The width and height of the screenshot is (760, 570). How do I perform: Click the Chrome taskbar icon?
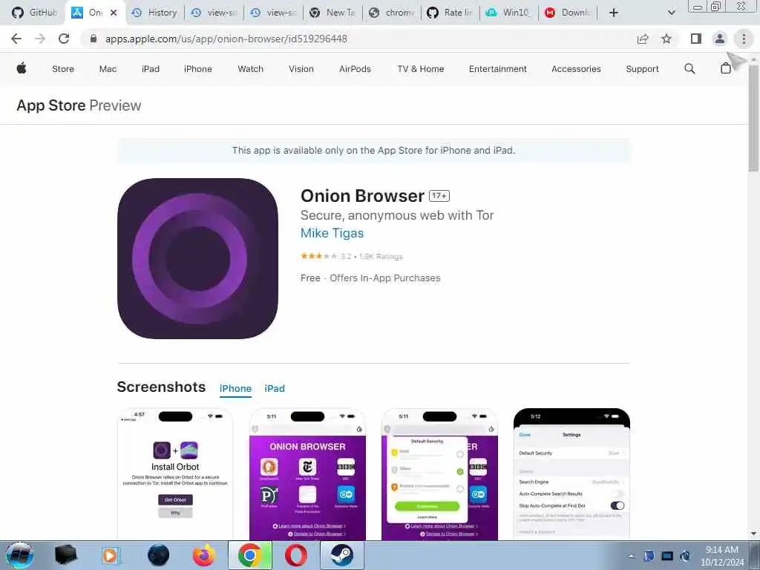pos(249,555)
